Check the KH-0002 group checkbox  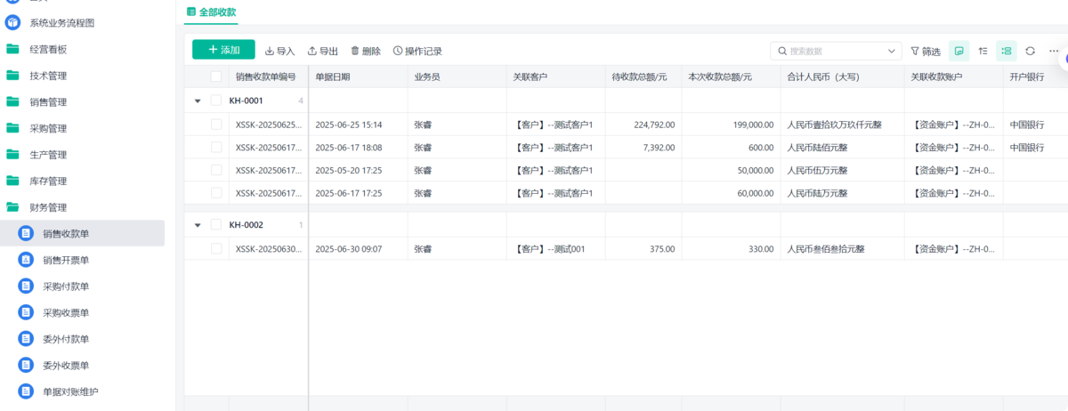pos(216,225)
